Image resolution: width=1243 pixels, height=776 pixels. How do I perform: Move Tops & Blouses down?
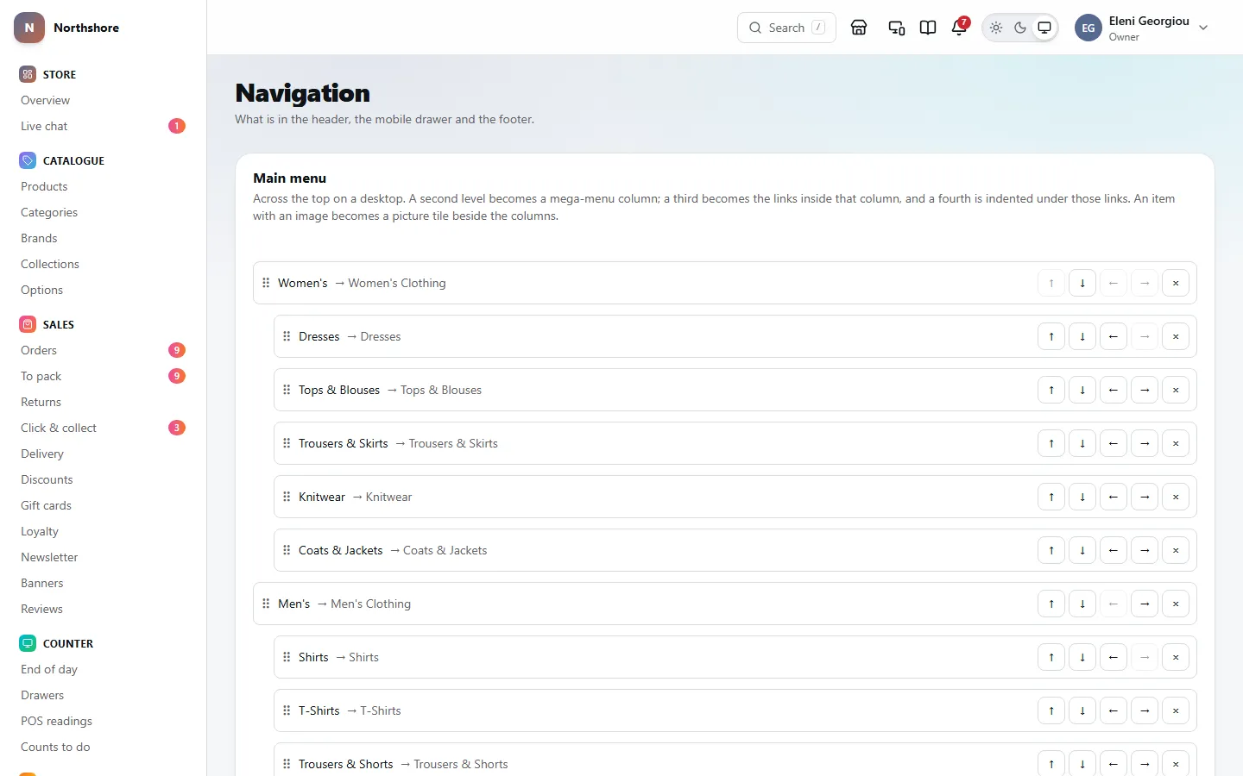coord(1082,390)
